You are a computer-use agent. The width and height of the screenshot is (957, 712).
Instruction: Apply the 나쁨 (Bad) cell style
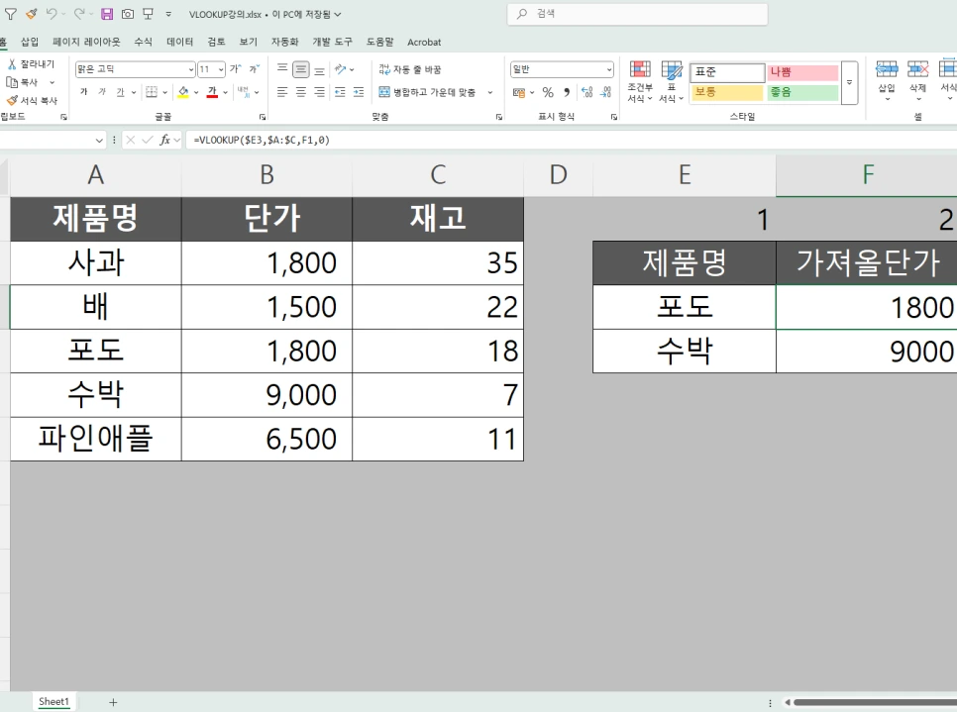(x=802, y=72)
